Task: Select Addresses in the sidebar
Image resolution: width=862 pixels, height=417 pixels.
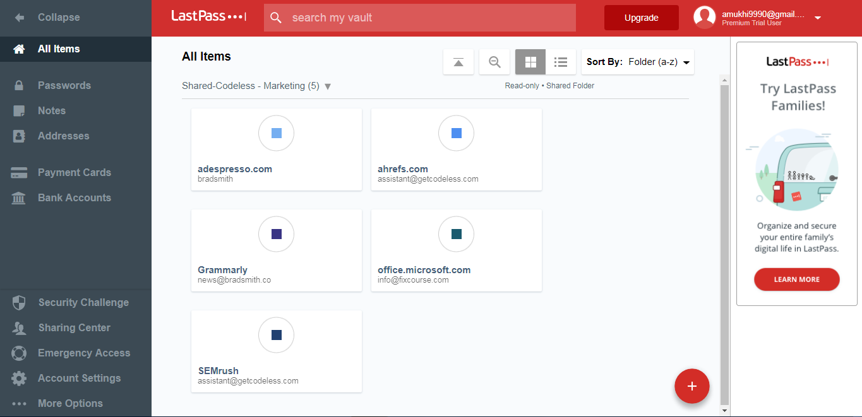Action: tap(76, 136)
